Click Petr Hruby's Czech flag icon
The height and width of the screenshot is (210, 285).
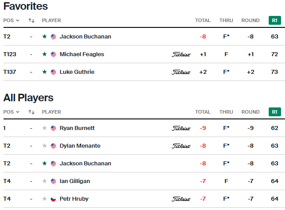pyautogui.click(x=53, y=199)
